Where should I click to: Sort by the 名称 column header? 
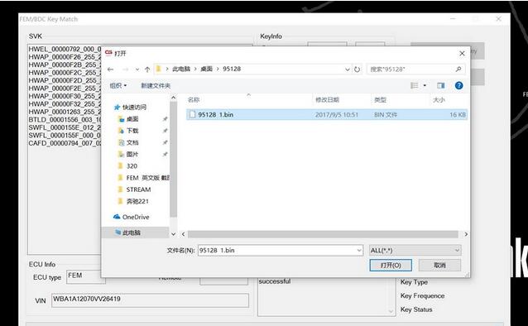pyautogui.click(x=194, y=99)
